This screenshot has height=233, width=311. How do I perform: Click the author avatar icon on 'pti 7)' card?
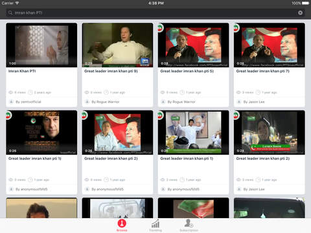239,102
